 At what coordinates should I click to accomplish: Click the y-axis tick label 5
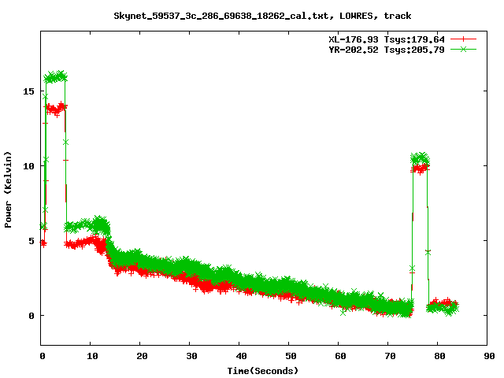pyautogui.click(x=31, y=241)
